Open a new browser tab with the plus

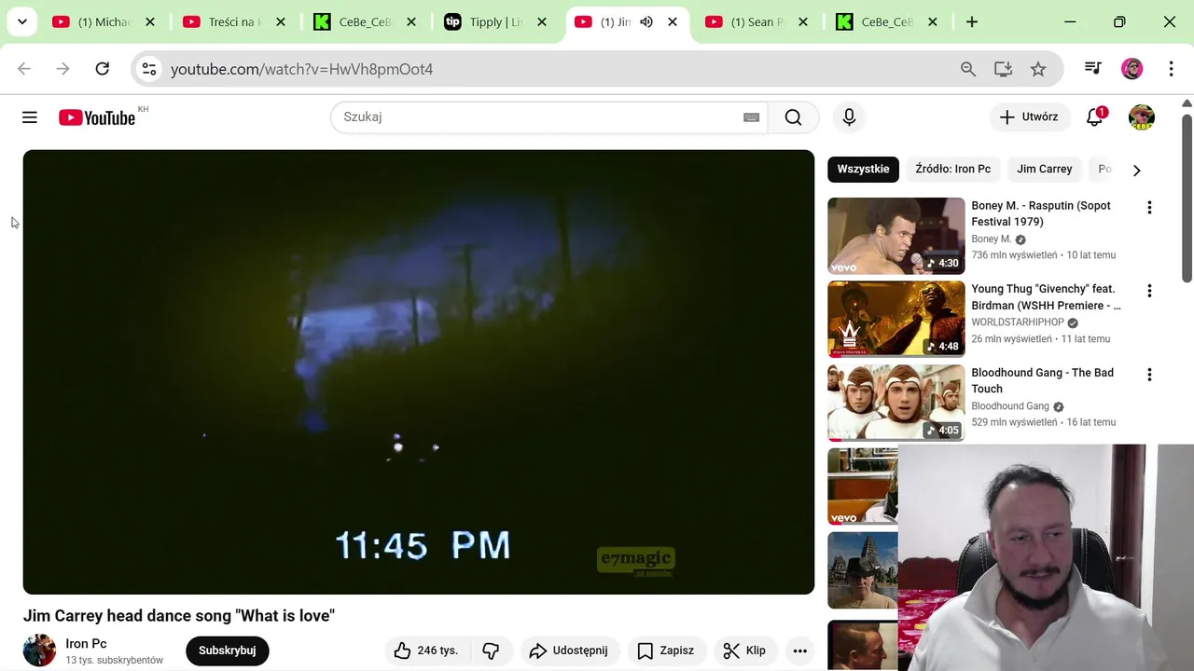tap(972, 21)
